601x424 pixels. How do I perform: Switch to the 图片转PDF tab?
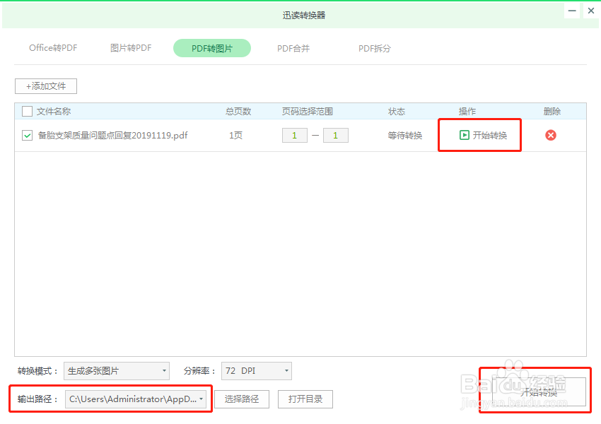point(131,48)
